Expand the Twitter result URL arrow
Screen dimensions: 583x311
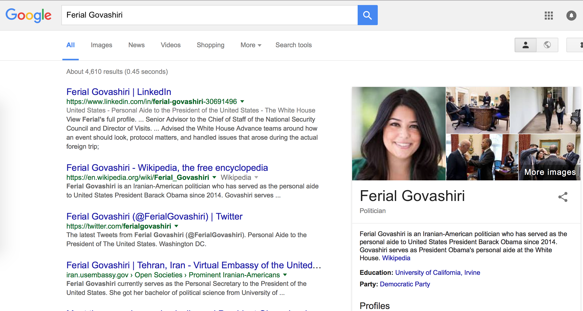coord(176,226)
